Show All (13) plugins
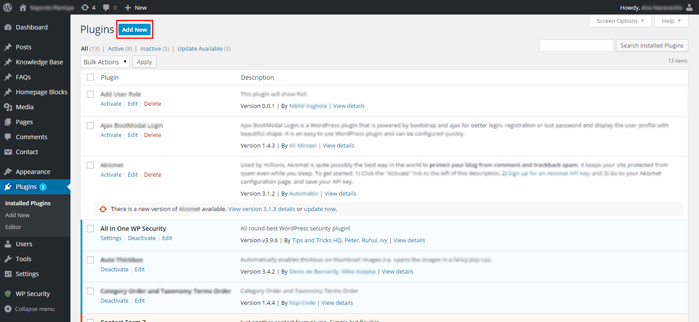699x322 pixels. pos(90,48)
